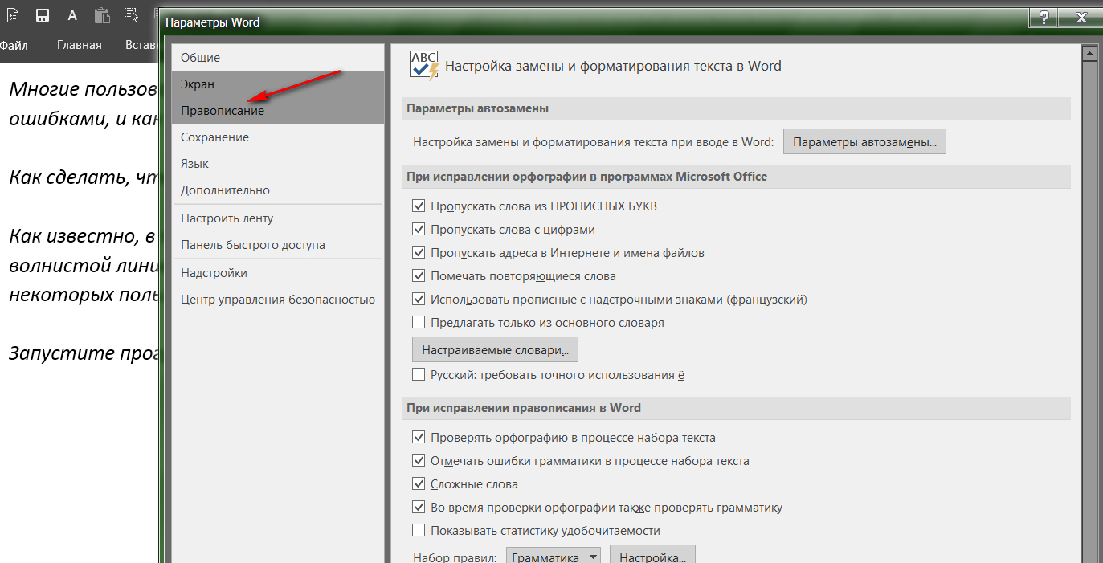Click 'Настройка...' button next to grammar rules
Viewport: 1103px width, 563px height.
tap(652, 557)
